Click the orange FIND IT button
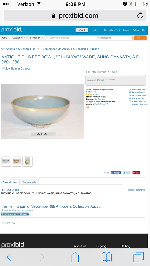The height and width of the screenshot is (266, 150). pos(140,38)
